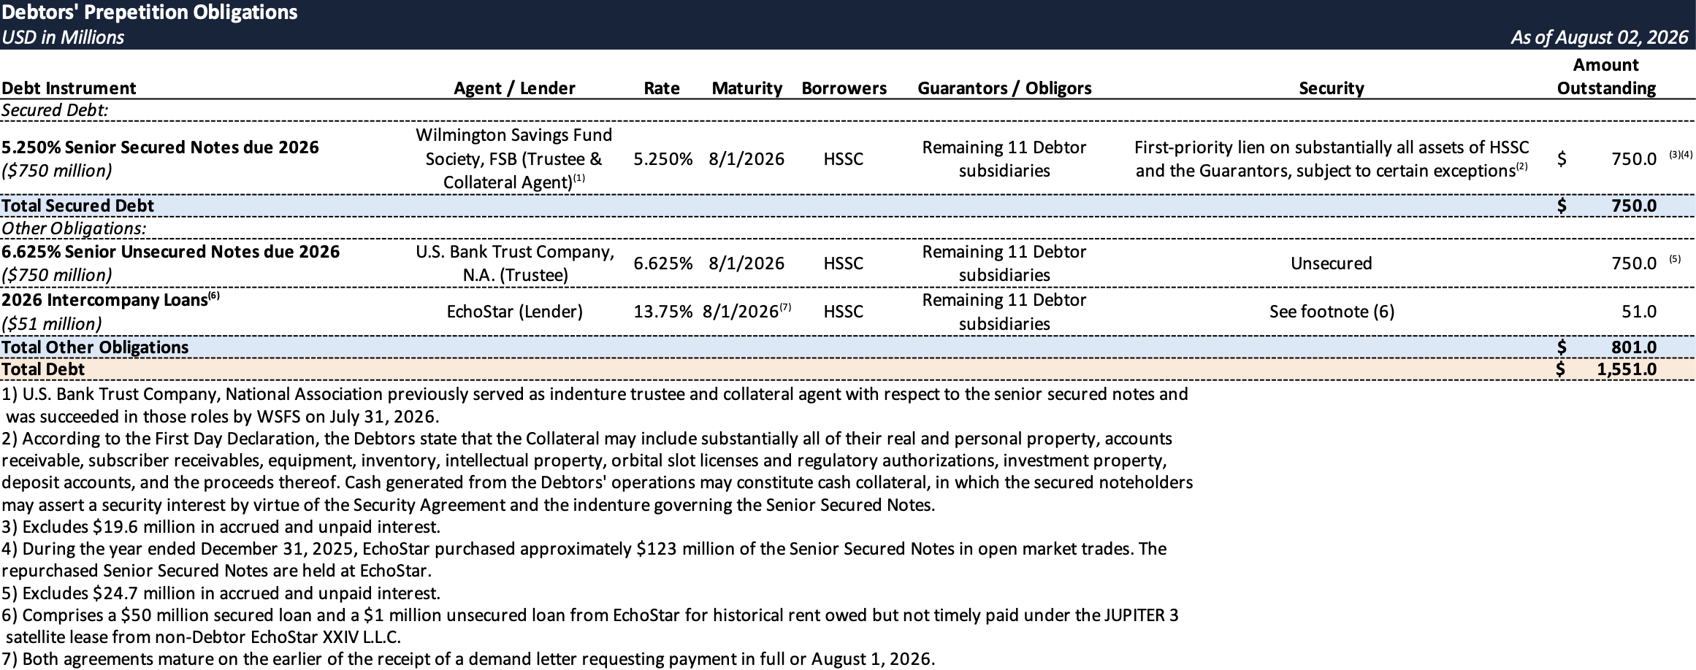1696x670 pixels.
Task: Click "($750 million)" under Senior Unsecured Notes
Action: [x=57, y=275]
